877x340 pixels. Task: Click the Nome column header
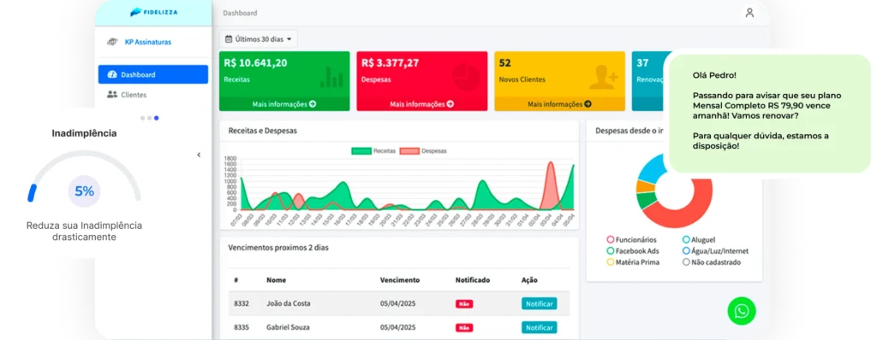pyautogui.click(x=277, y=279)
